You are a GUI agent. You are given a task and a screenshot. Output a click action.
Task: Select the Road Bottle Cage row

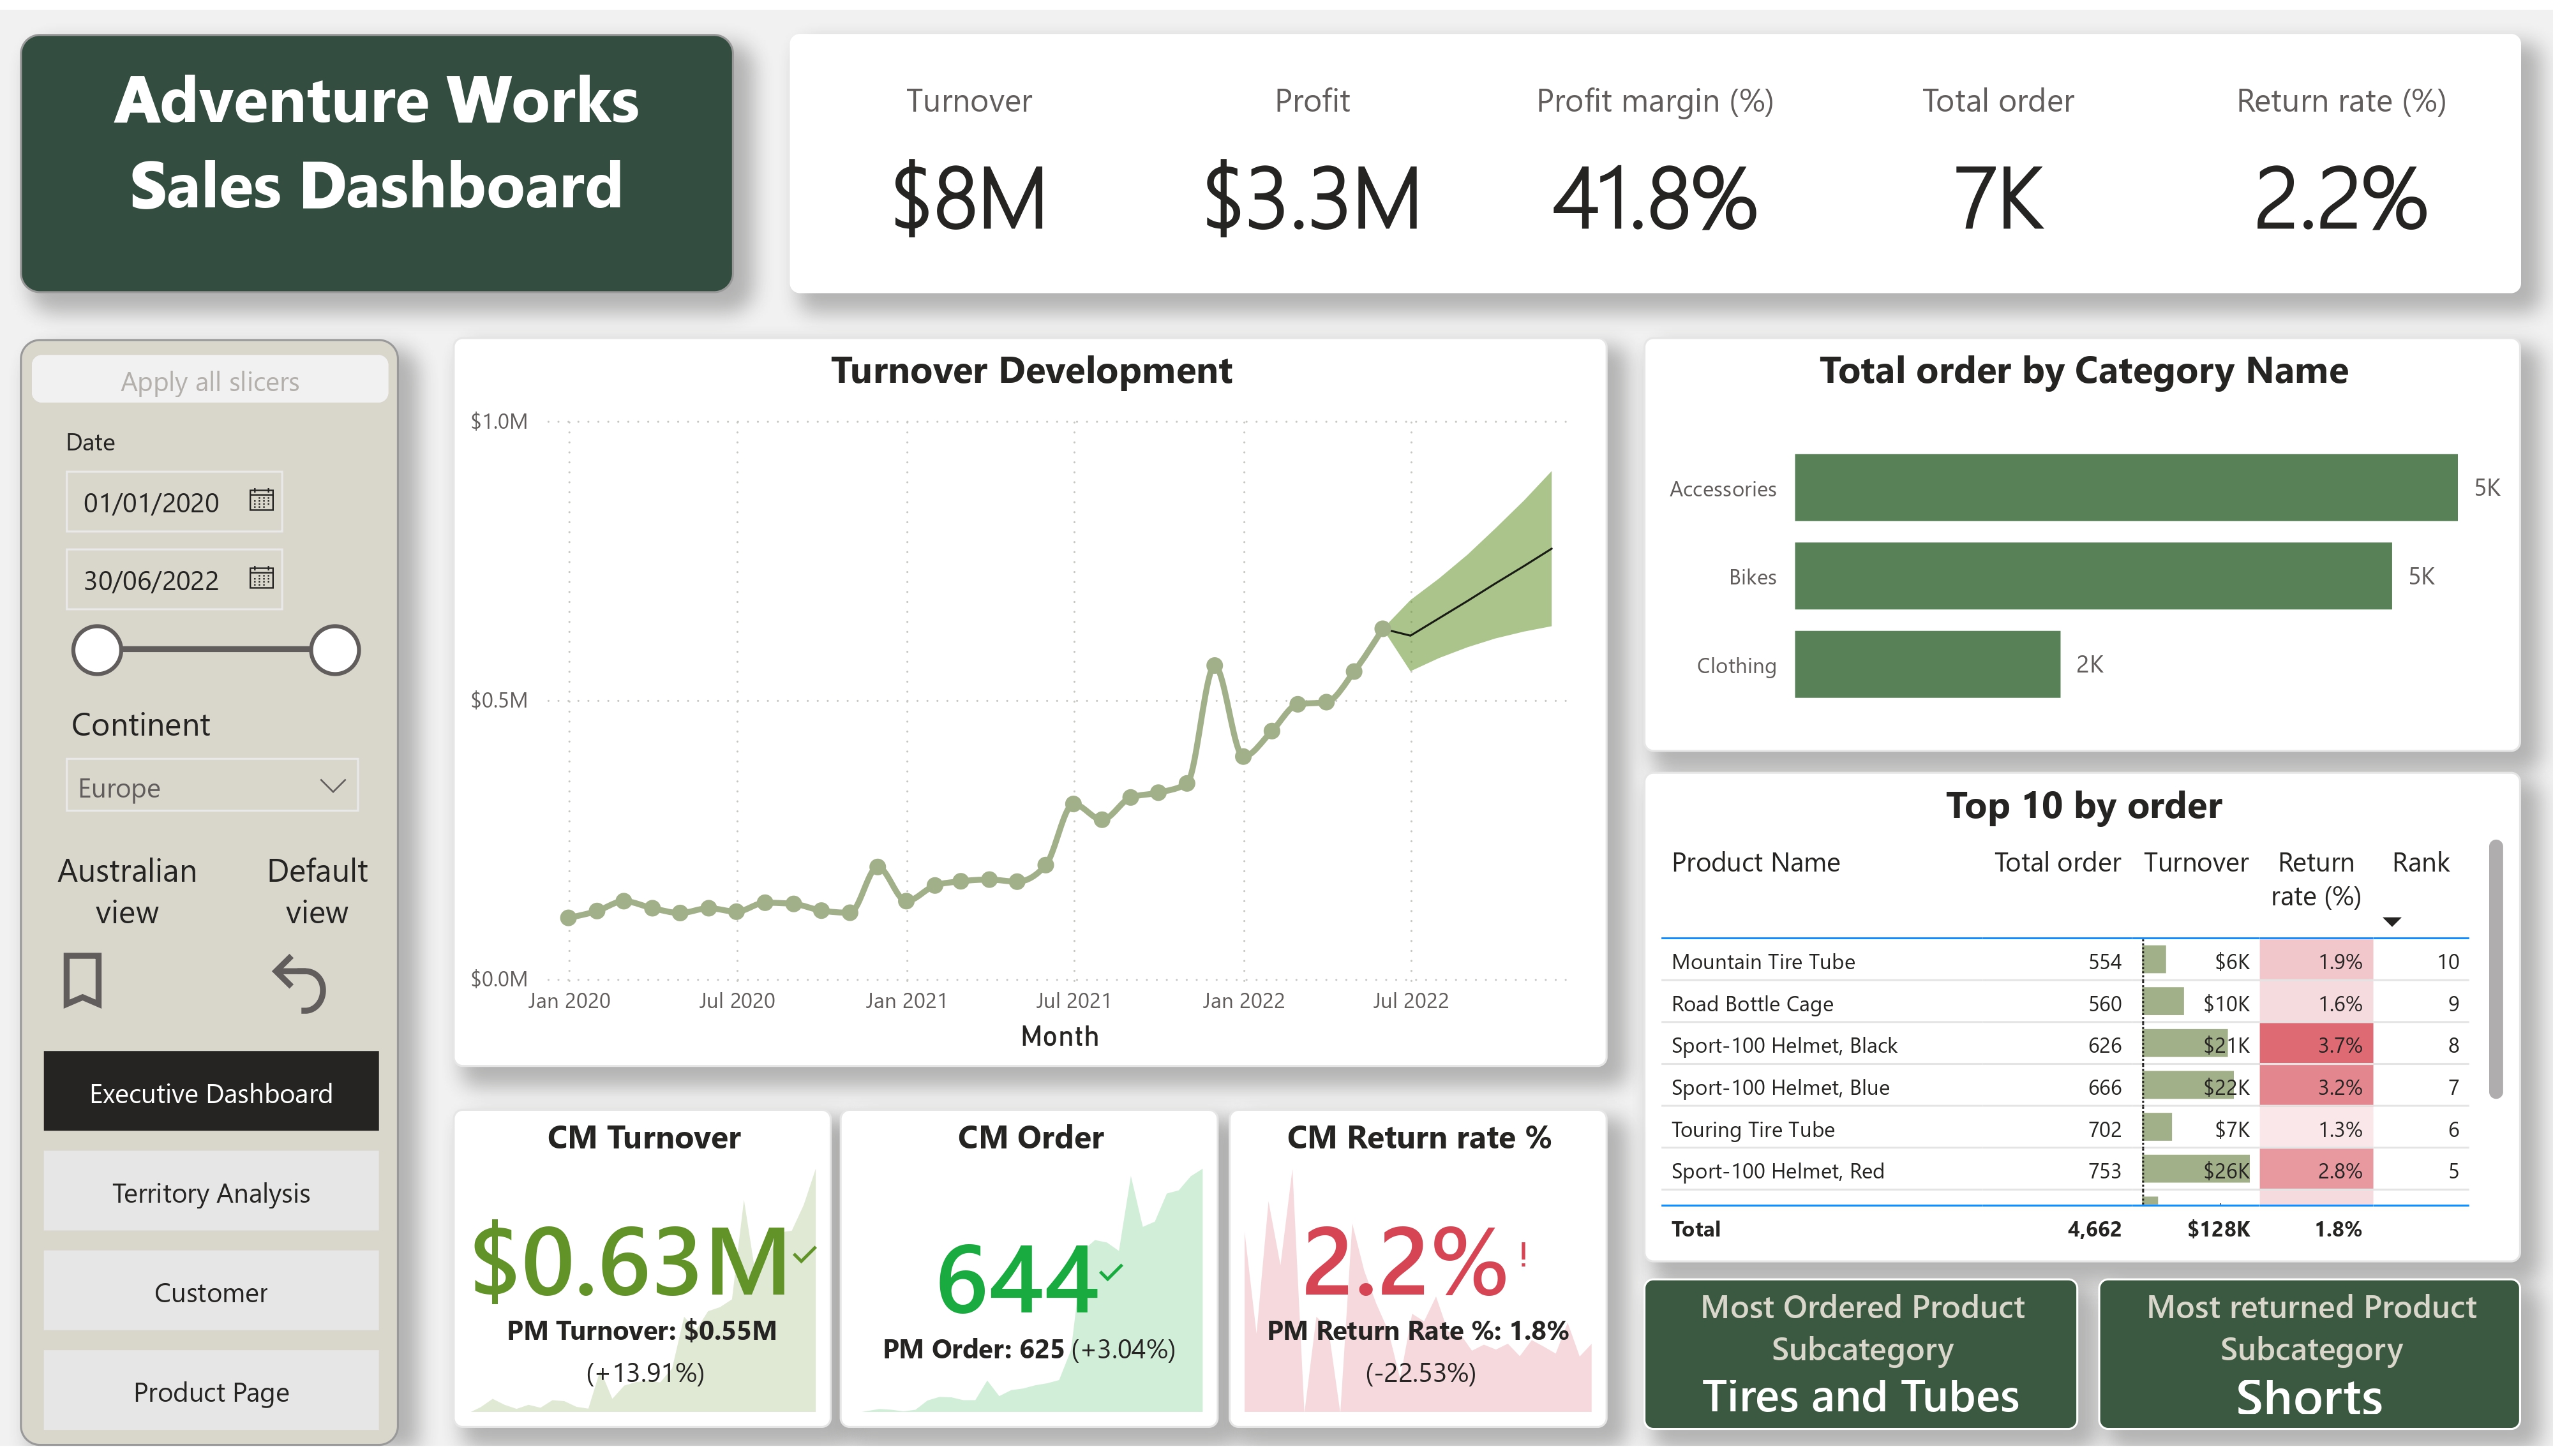pos(2065,1003)
